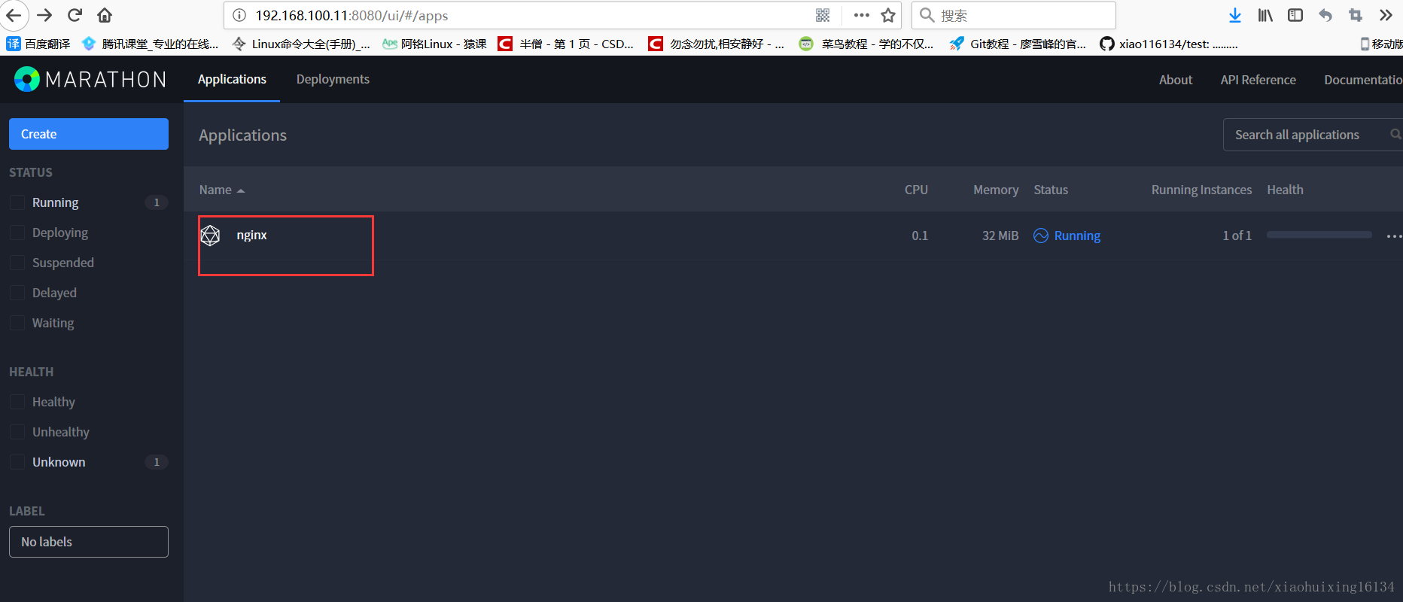Toggle the Suspended status filter checkbox
Image resolution: width=1403 pixels, height=602 pixels.
coord(17,263)
